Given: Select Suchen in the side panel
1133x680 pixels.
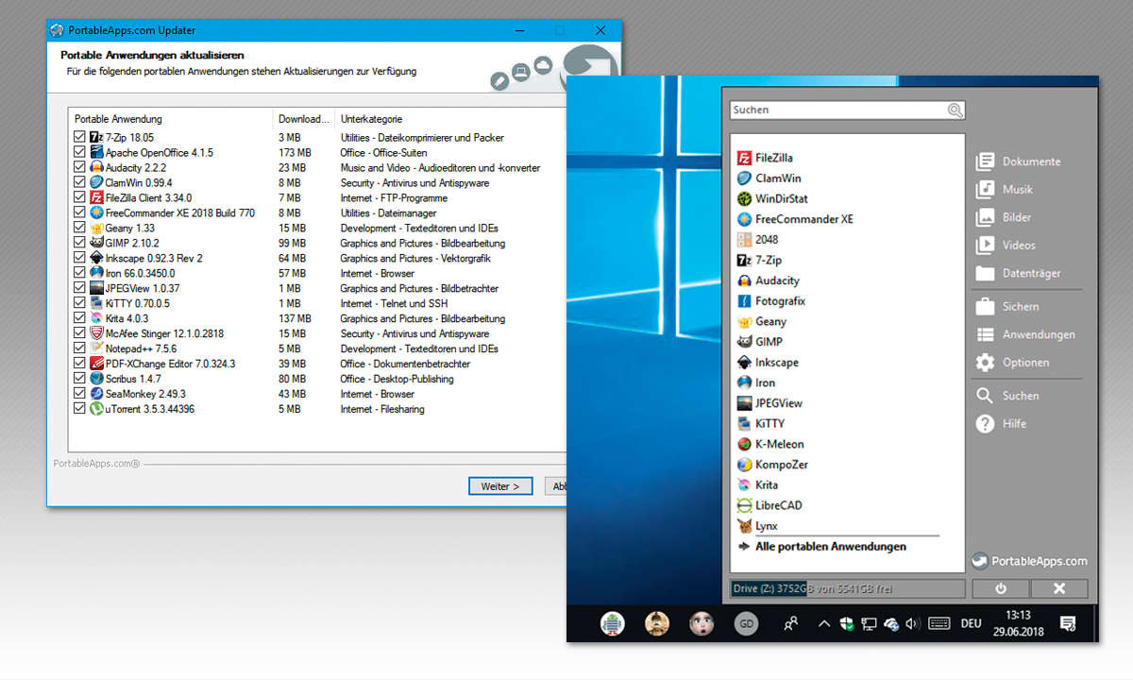Looking at the screenshot, I should pos(1007,396).
